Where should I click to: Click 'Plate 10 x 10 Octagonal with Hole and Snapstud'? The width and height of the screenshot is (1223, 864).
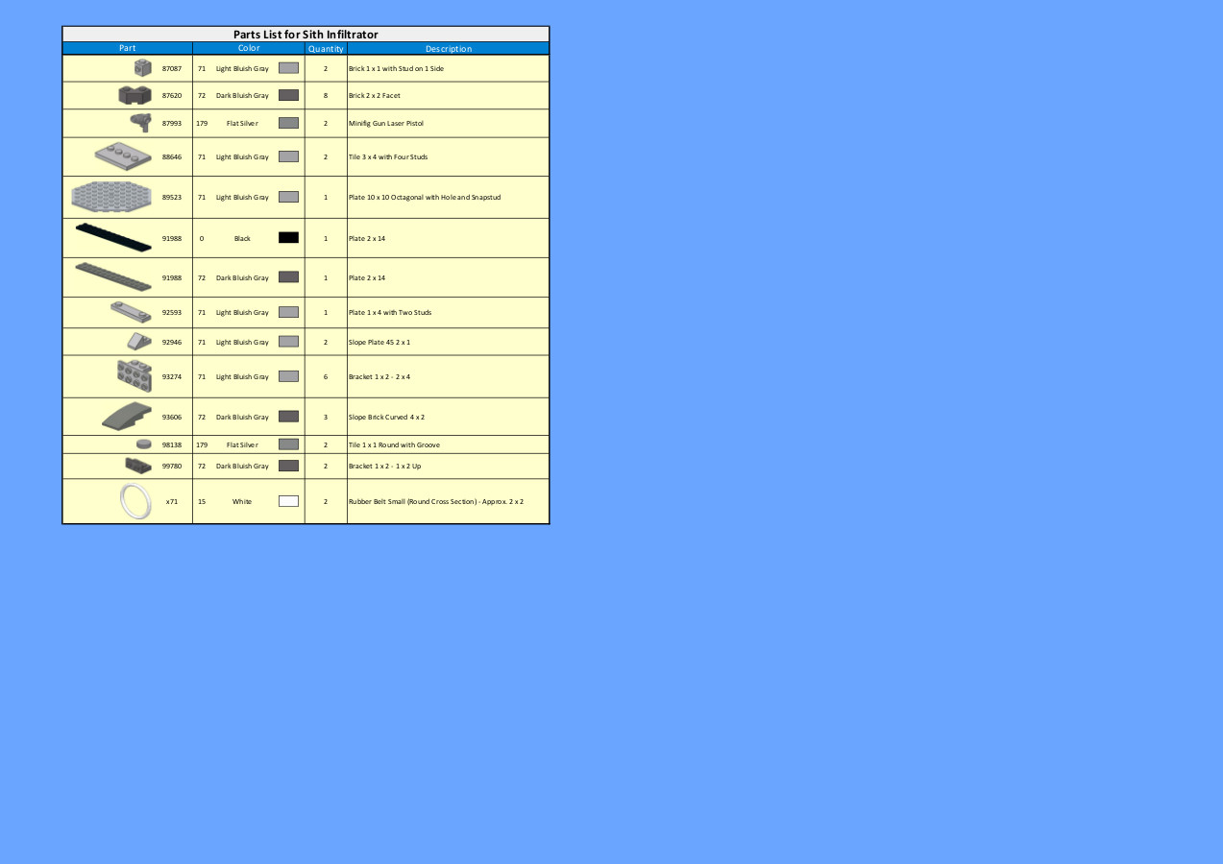[424, 197]
